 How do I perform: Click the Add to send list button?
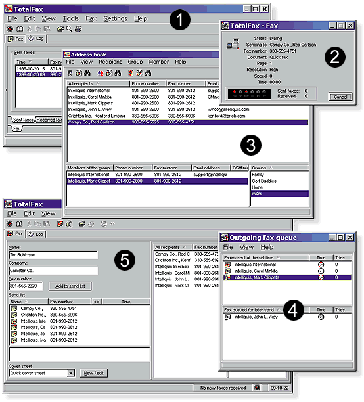tap(70, 286)
